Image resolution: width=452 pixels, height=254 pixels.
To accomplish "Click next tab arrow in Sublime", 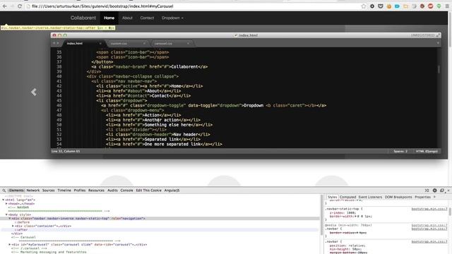I will pos(58,43).
